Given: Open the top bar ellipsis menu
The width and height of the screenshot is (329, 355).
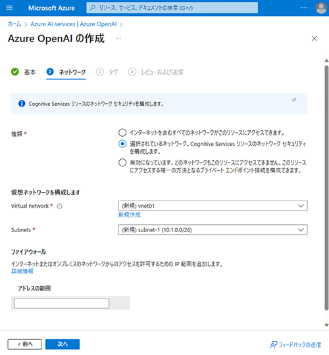Looking at the screenshot, I should (304, 8).
